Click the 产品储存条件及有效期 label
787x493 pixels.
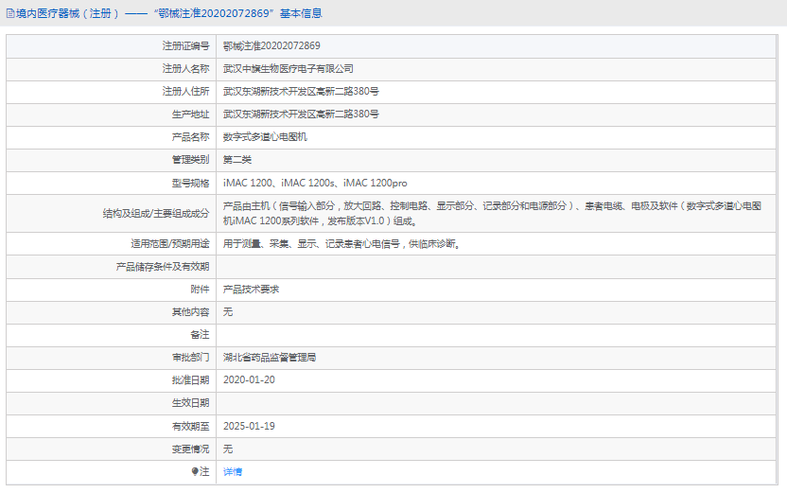click(163, 267)
